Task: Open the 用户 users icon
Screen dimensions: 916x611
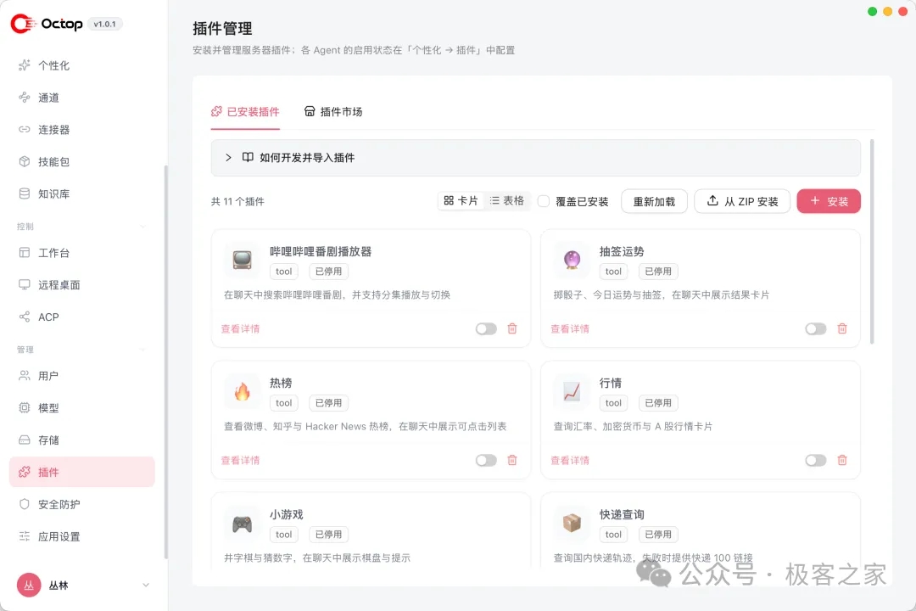Action: (24, 375)
